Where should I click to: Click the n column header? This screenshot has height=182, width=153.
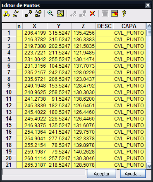[19, 26]
